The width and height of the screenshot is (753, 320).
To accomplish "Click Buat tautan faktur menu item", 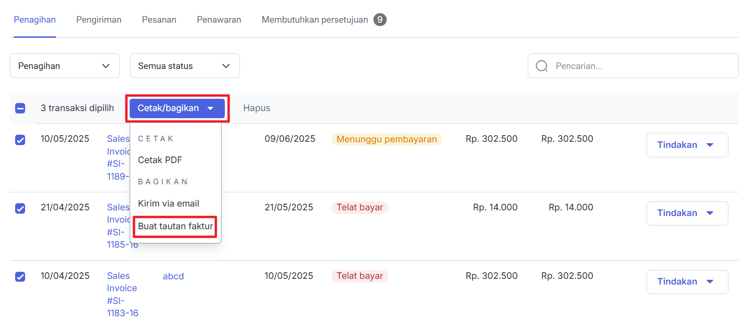I will (x=175, y=226).
